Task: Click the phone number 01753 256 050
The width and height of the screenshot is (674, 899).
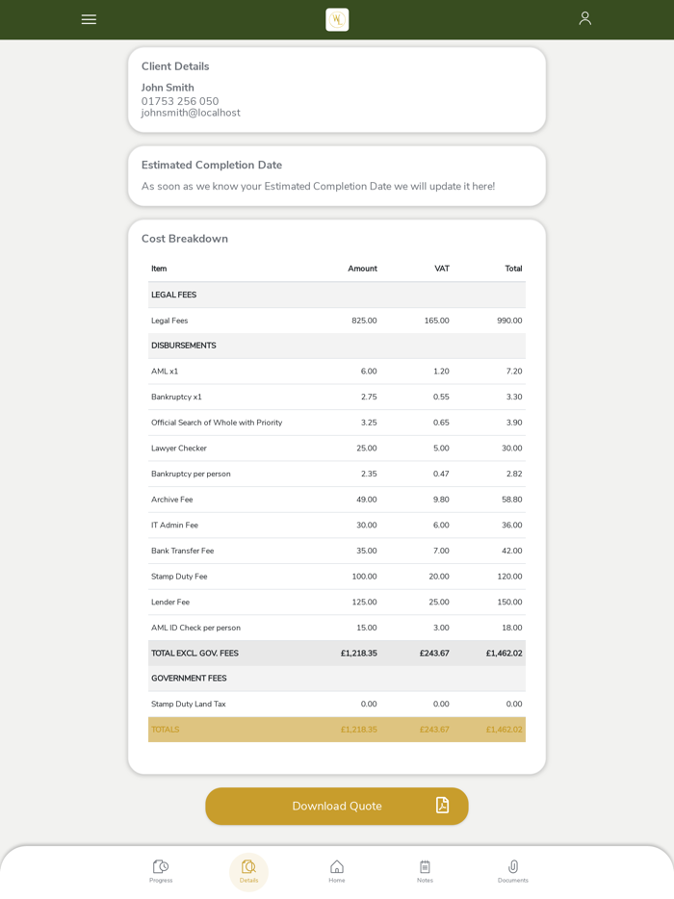Action: 180,101
